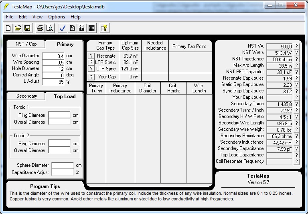Open the calculator toolbar icon

(x=91, y=28)
